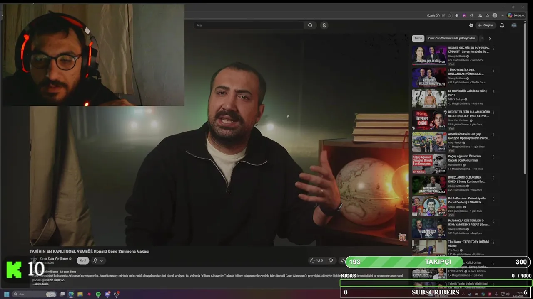Click the diamond extension icon in browser toolbar
This screenshot has width=533, height=299.
point(457,15)
